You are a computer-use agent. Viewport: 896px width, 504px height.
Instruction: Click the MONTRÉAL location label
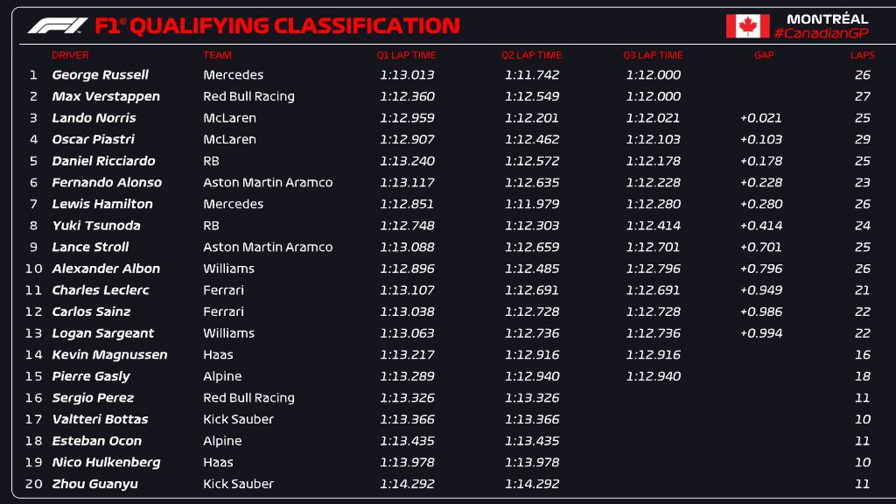pyautogui.click(x=827, y=18)
